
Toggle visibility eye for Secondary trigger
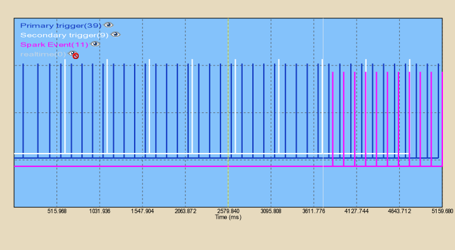[x=116, y=35]
